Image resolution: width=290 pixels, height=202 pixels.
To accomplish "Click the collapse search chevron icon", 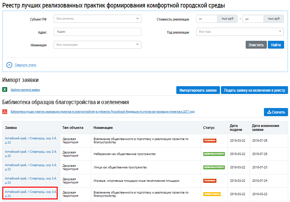I will [9, 65].
